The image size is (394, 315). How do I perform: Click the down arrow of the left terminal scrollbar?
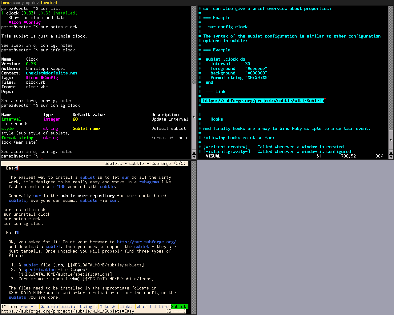point(194,157)
